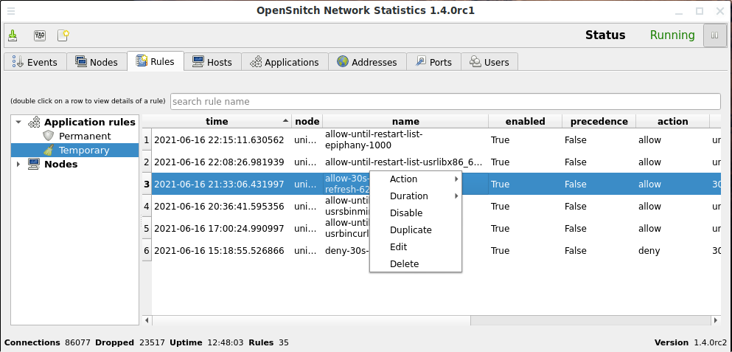
Task: Click the Uptime 12:48:03 status entry
Action: (206, 342)
